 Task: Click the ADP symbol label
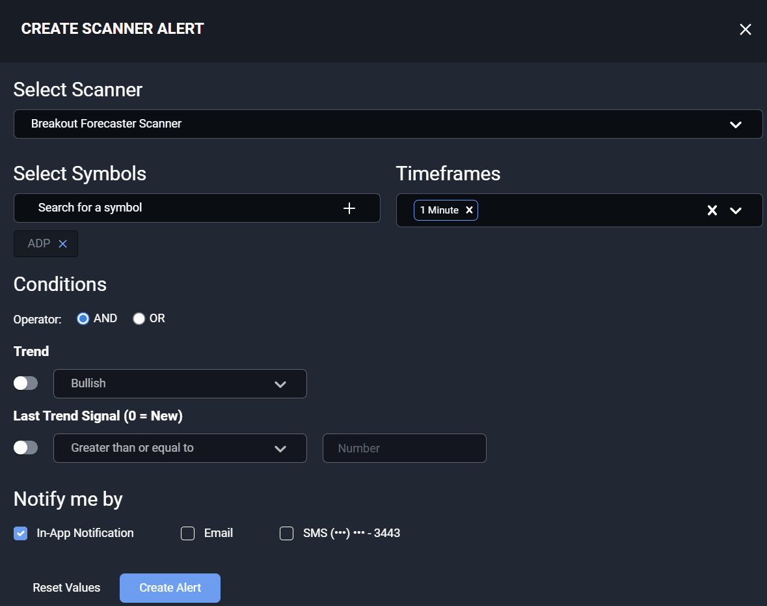point(39,244)
